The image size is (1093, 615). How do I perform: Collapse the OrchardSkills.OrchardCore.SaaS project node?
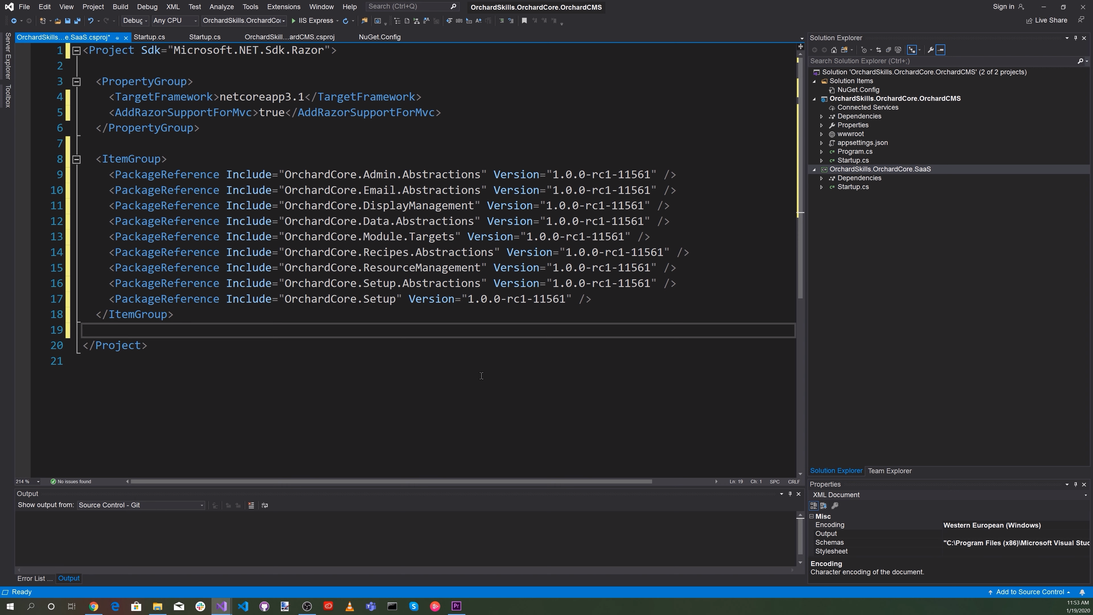tap(814, 169)
